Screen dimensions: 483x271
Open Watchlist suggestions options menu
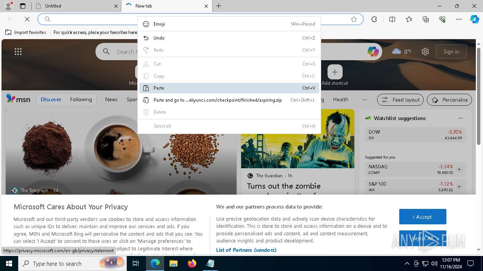pos(460,118)
